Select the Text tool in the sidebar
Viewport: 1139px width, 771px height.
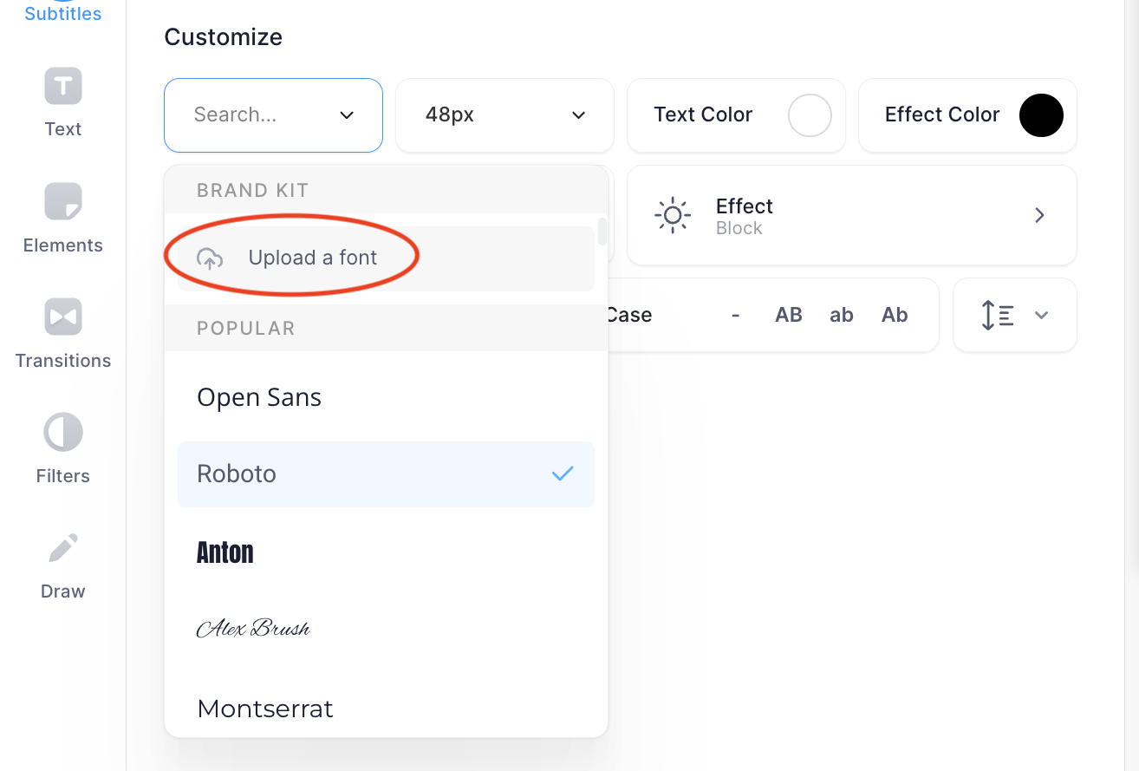click(x=62, y=100)
